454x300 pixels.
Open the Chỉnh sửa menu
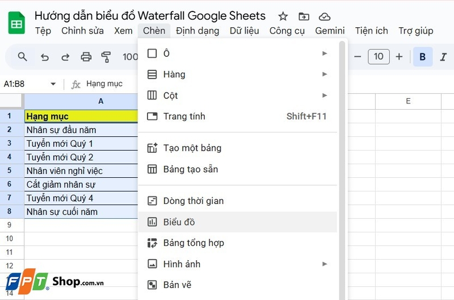(x=82, y=31)
